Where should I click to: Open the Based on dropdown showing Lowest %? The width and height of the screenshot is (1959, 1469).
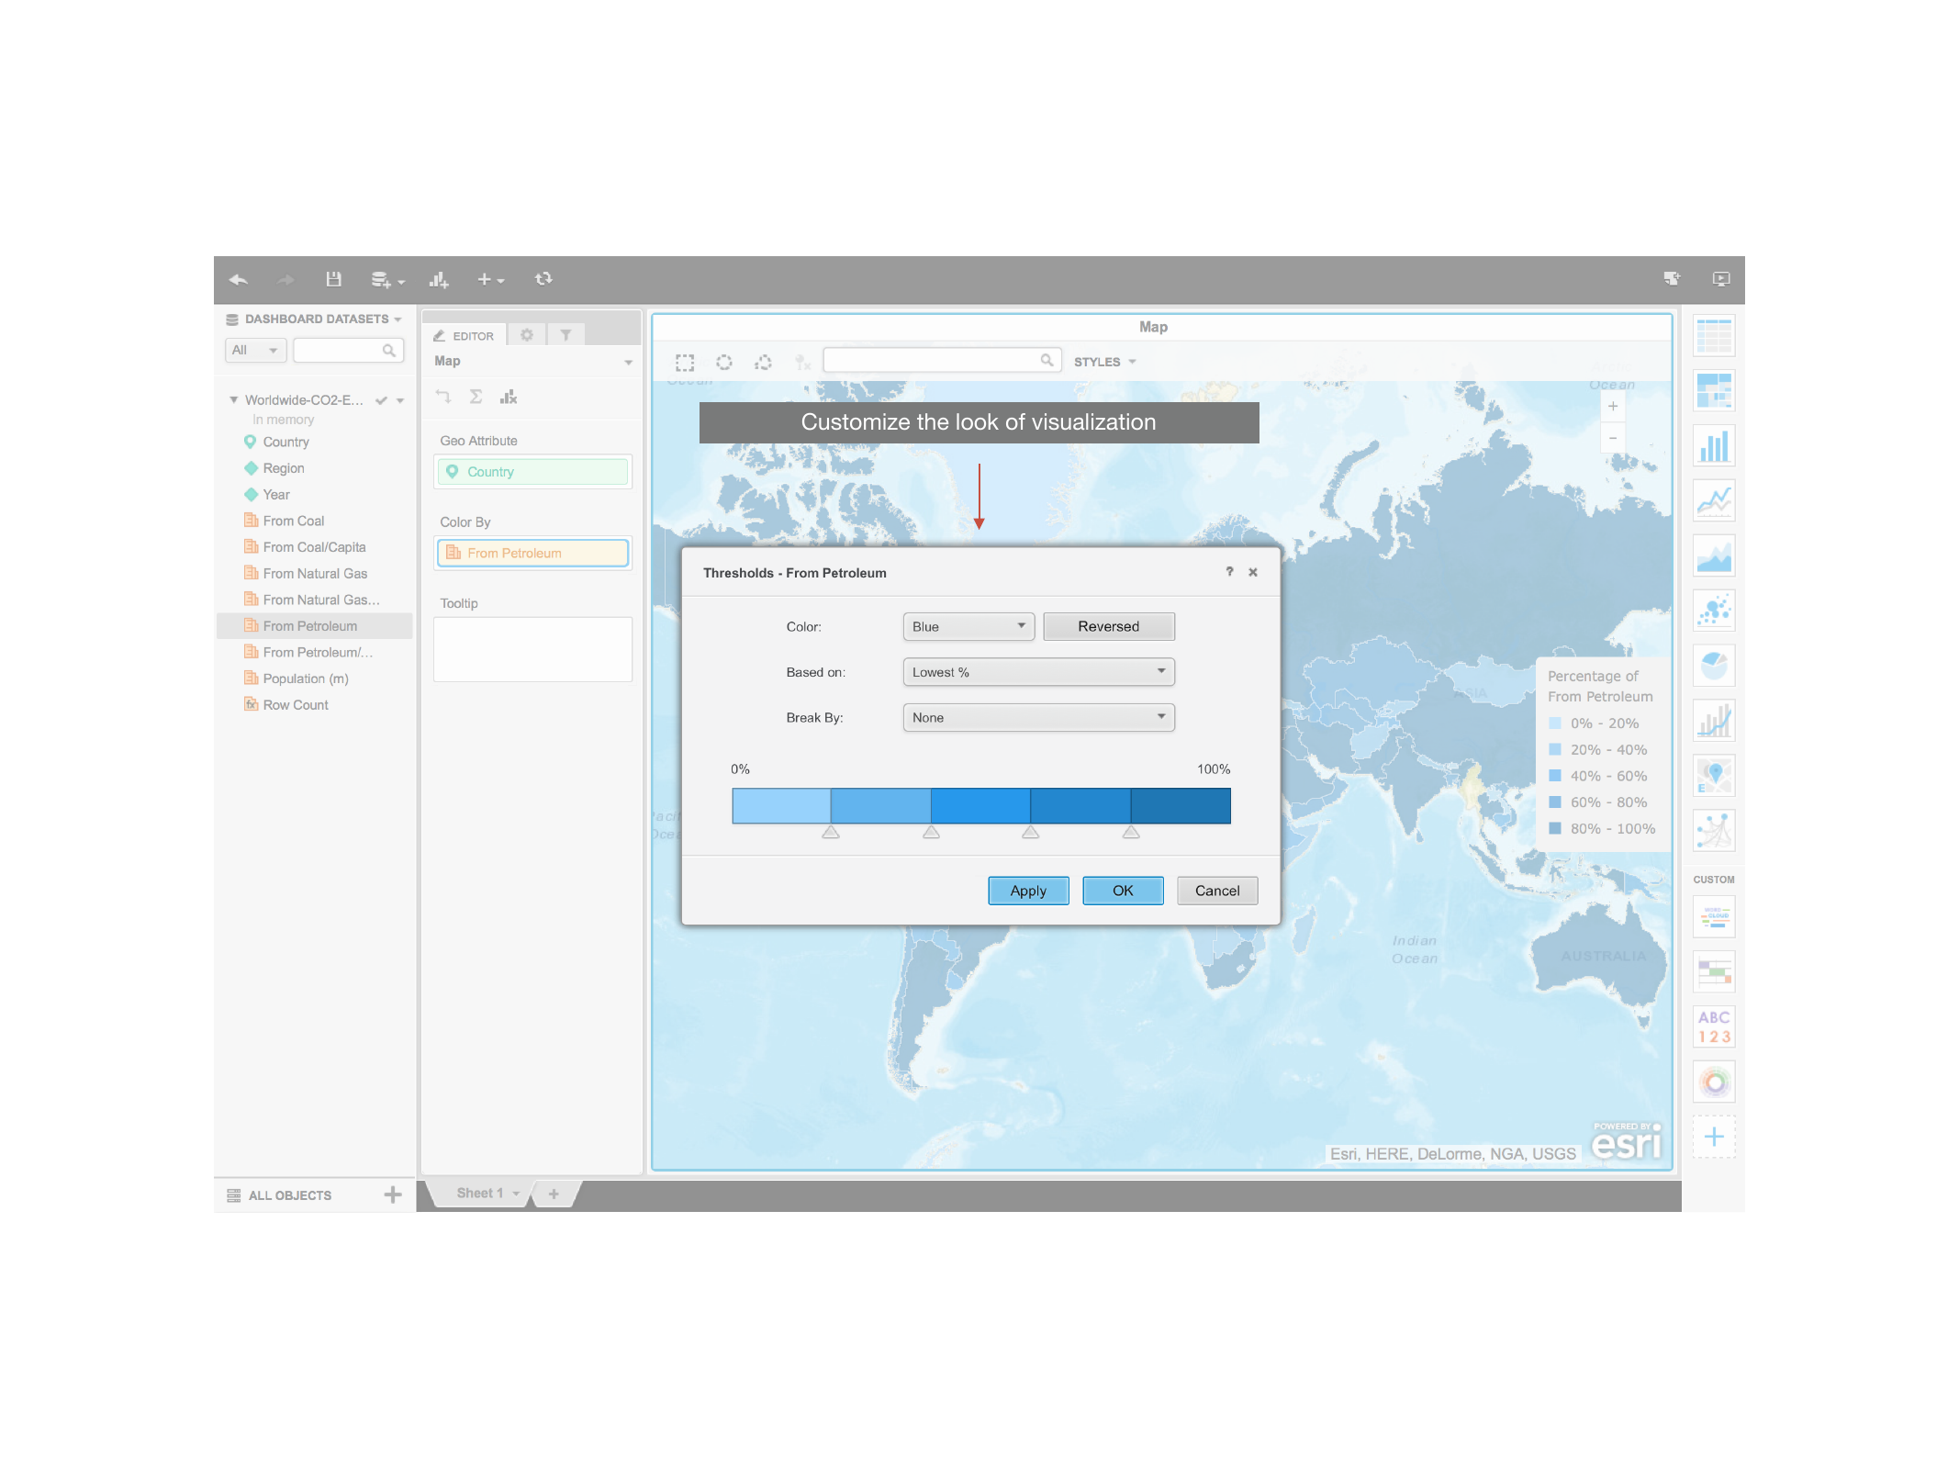click(x=1038, y=672)
